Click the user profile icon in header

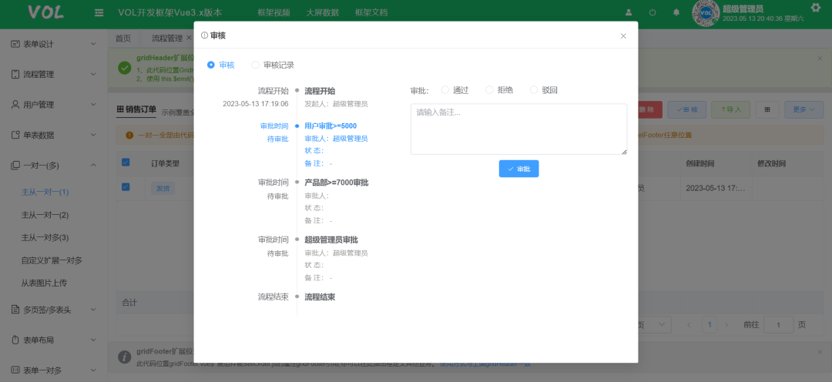click(x=629, y=13)
